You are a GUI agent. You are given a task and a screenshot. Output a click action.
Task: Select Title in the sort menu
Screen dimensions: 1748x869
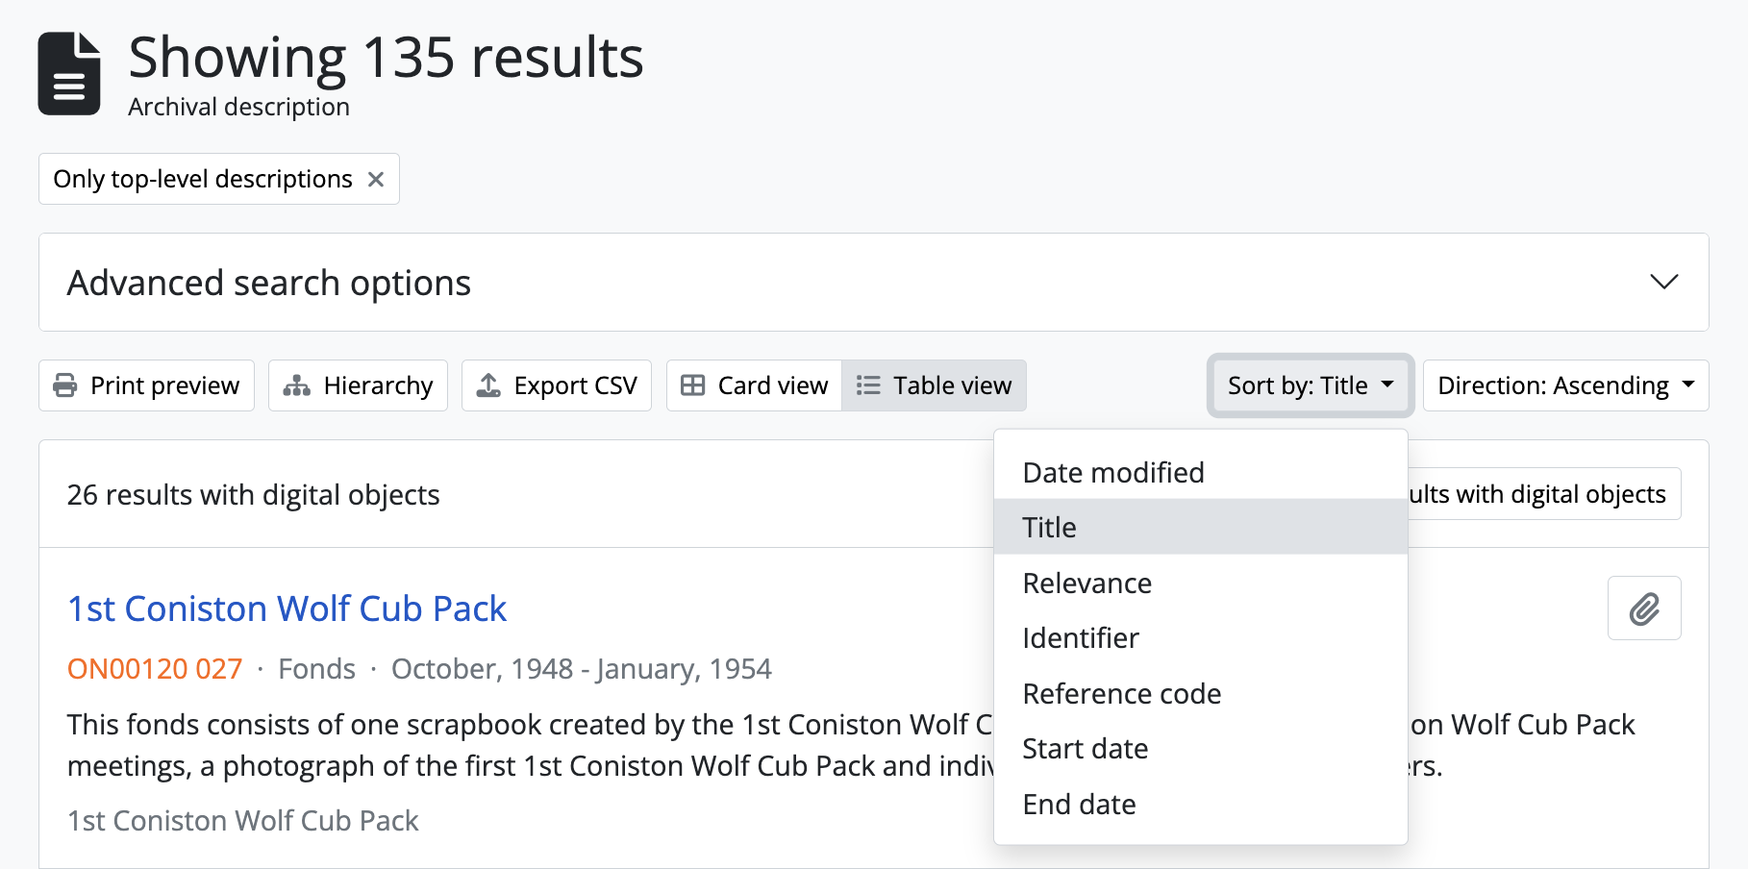click(1049, 528)
